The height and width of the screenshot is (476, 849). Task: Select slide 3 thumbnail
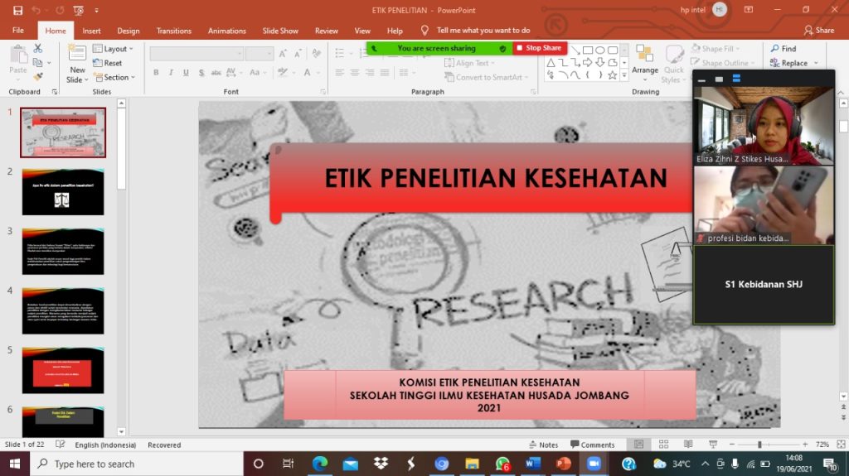coord(63,251)
